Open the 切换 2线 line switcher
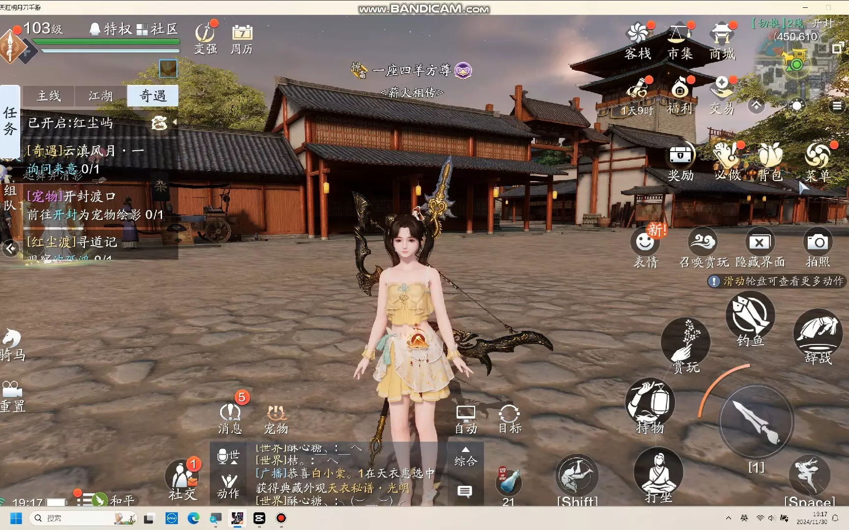849x530 pixels. [777, 23]
